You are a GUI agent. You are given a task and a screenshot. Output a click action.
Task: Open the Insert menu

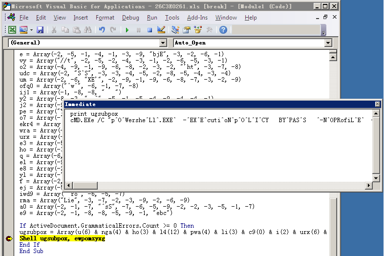pos(81,18)
